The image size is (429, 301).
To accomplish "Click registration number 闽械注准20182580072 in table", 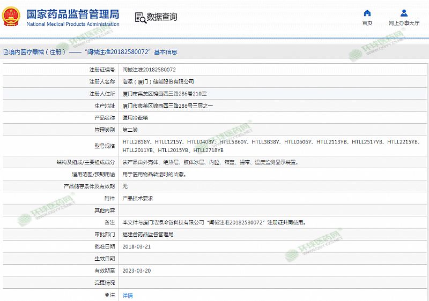I will pyautogui.click(x=149, y=70).
